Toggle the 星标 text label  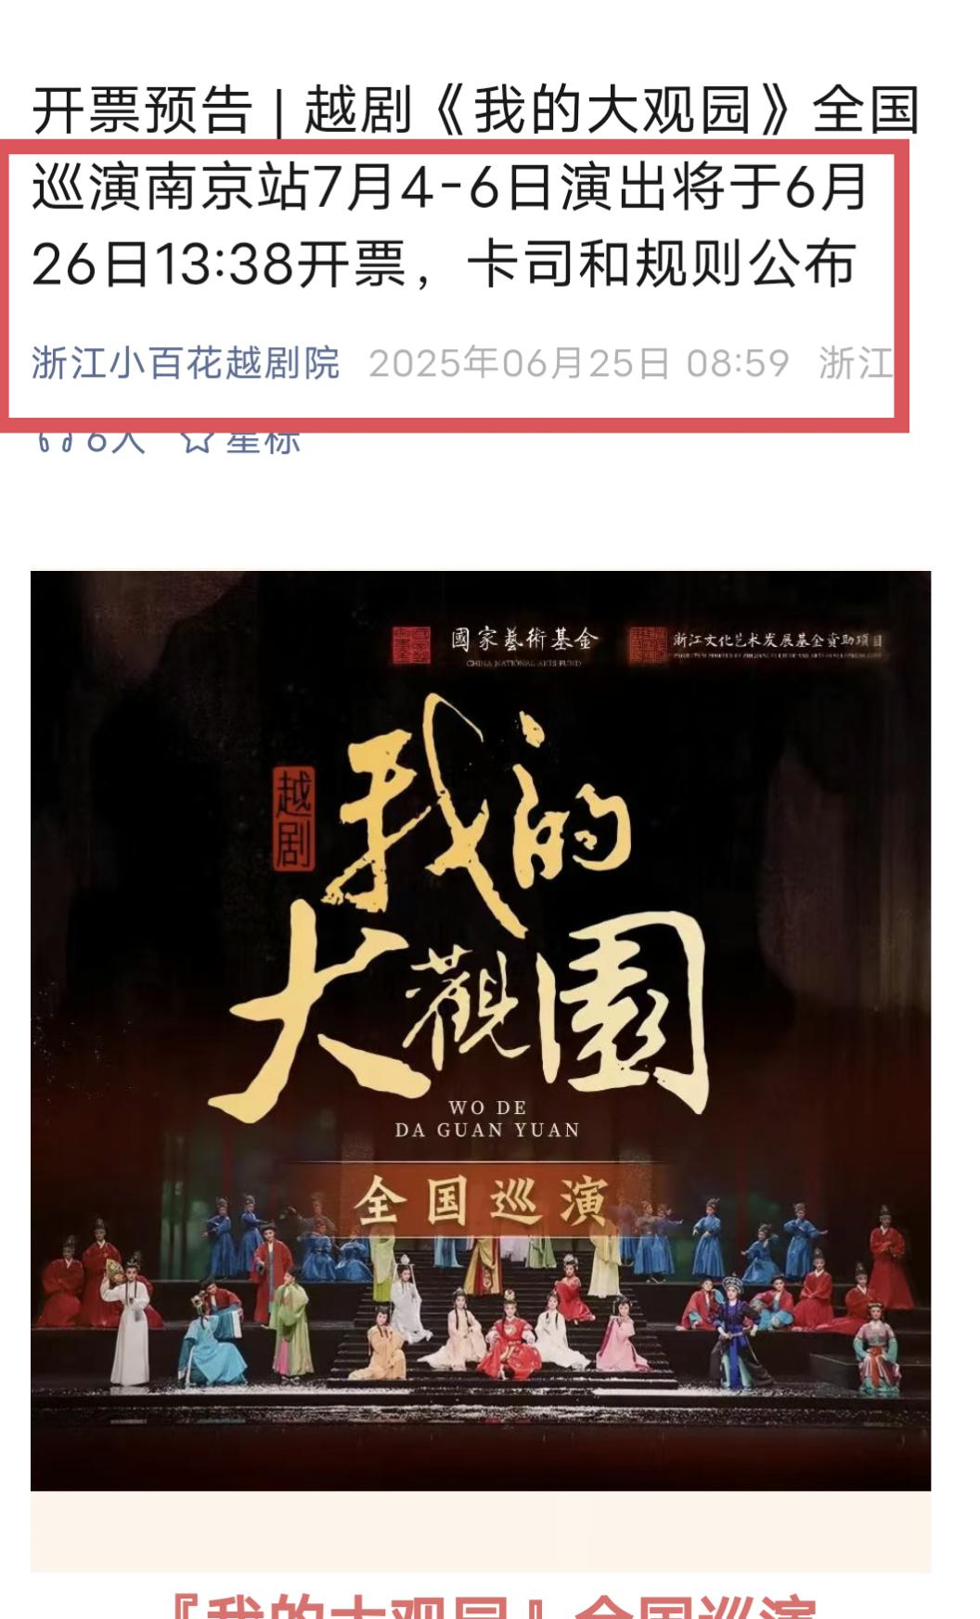click(x=264, y=440)
